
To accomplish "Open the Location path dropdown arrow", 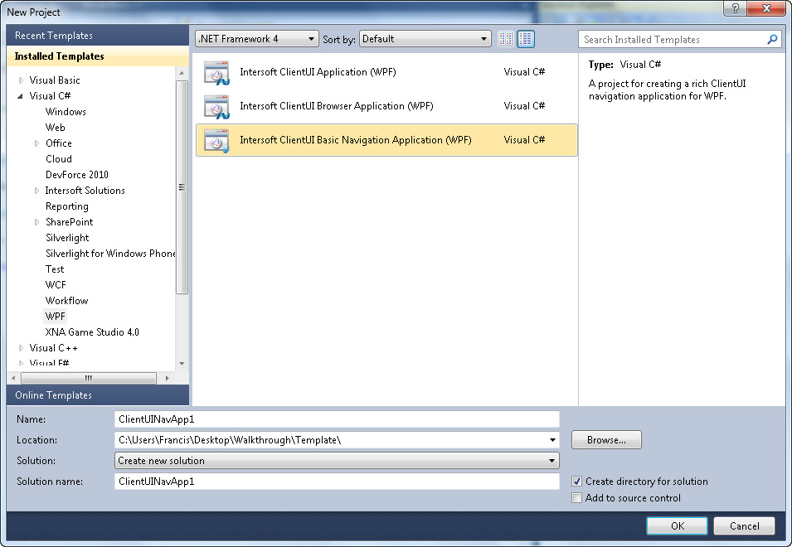I will tap(552, 440).
